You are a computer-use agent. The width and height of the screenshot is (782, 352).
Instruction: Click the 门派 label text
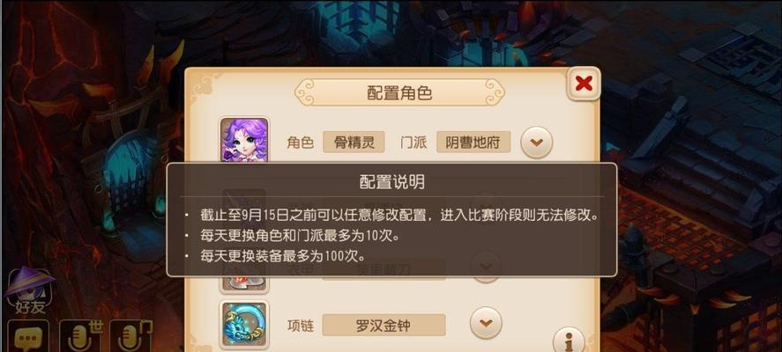(x=413, y=143)
